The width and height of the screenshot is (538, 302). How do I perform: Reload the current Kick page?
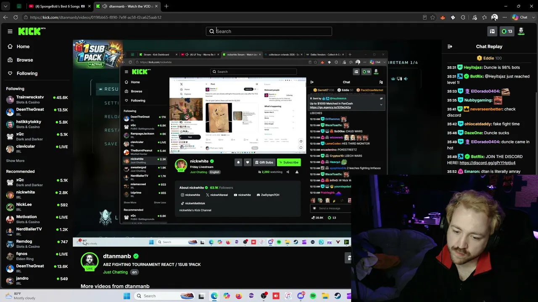(16, 17)
